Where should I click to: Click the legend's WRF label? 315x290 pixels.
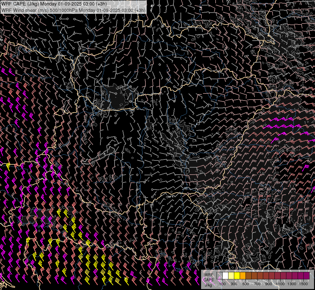pyautogui.click(x=209, y=275)
